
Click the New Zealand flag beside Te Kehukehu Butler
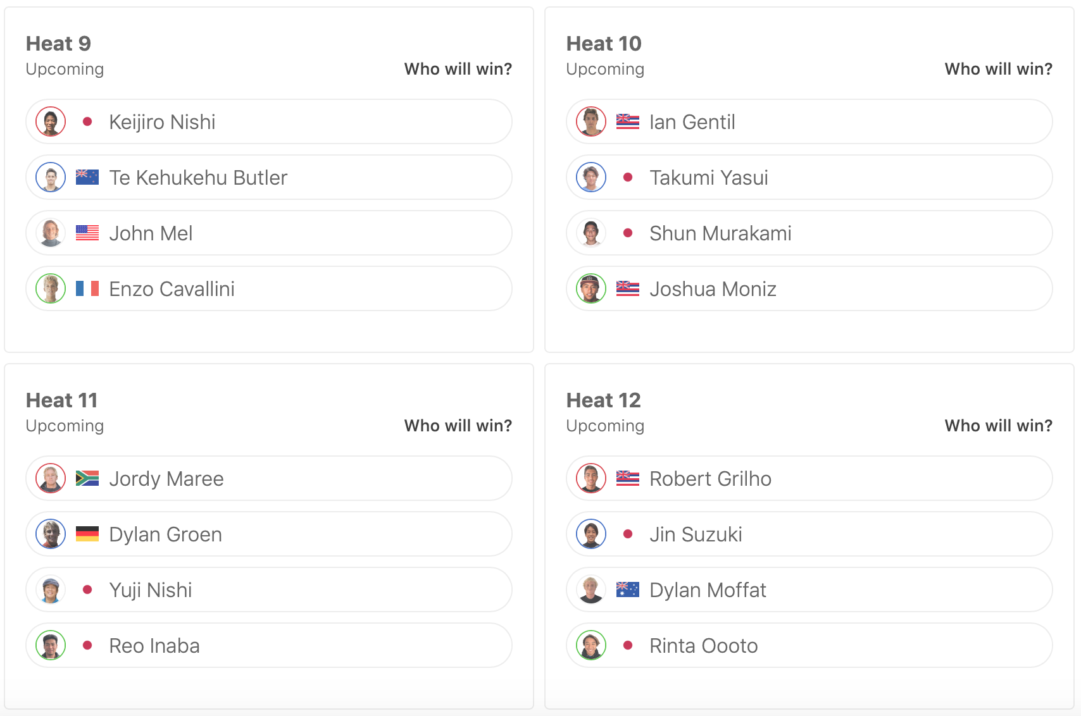click(87, 177)
